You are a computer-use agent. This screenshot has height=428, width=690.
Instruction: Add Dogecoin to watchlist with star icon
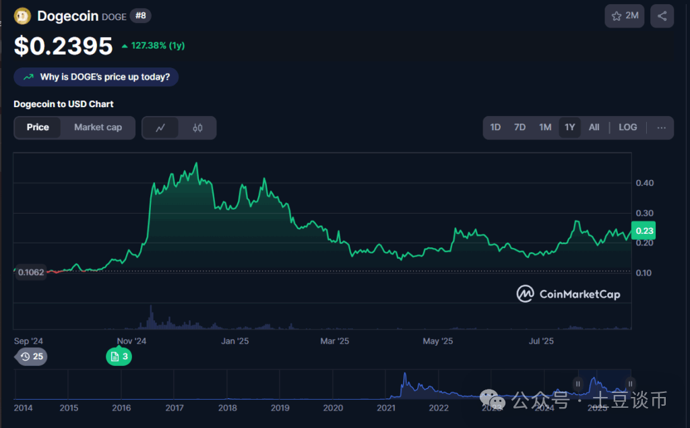click(625, 16)
